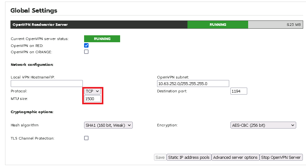Click the 8.25 MB memory value
Viewport: 306px width, 167px height.
coord(294,25)
